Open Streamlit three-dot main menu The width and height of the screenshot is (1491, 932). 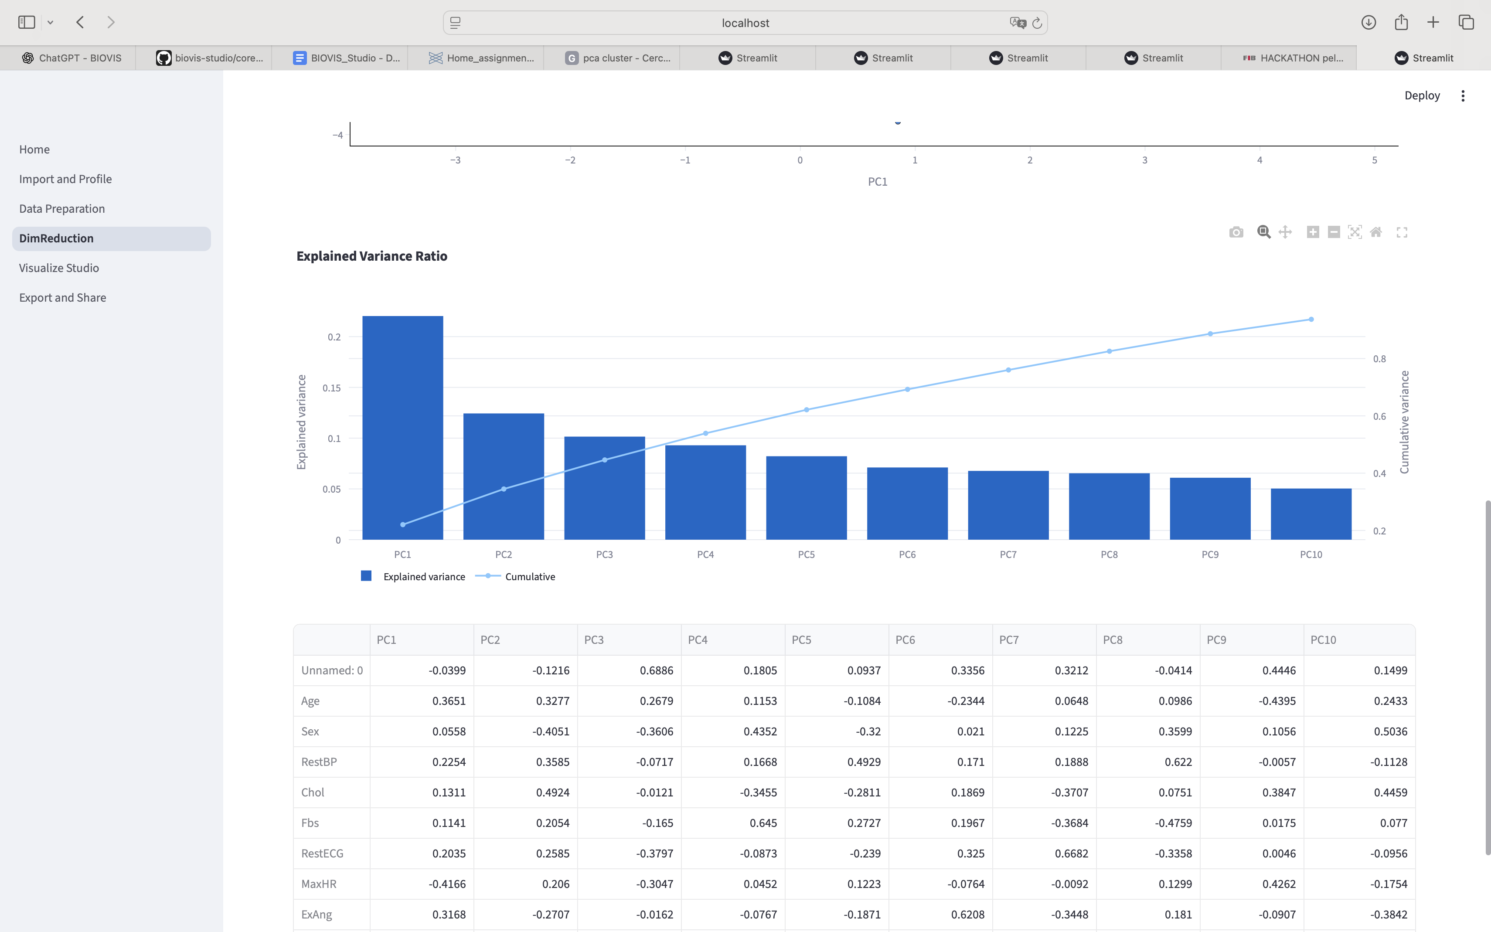pyautogui.click(x=1463, y=95)
